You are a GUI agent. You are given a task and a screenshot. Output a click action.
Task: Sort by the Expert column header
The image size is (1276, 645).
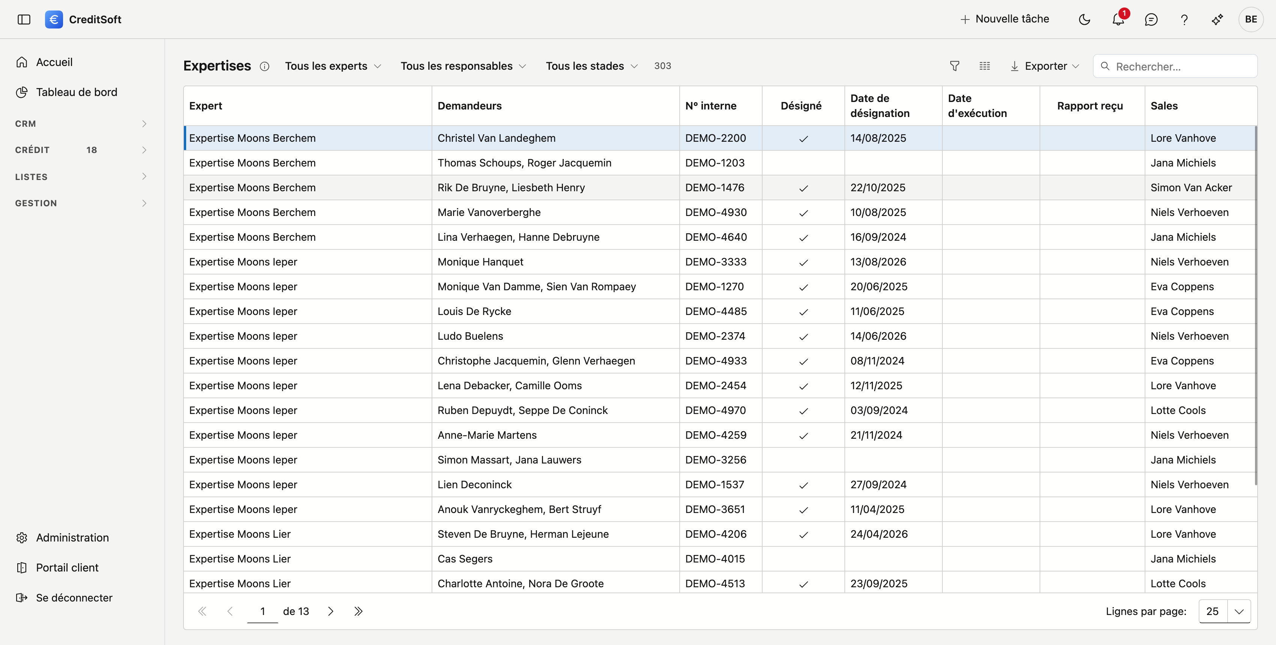pos(308,106)
